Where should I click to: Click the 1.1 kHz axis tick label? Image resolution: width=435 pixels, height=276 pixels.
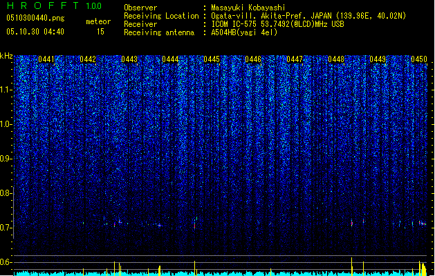[6, 90]
